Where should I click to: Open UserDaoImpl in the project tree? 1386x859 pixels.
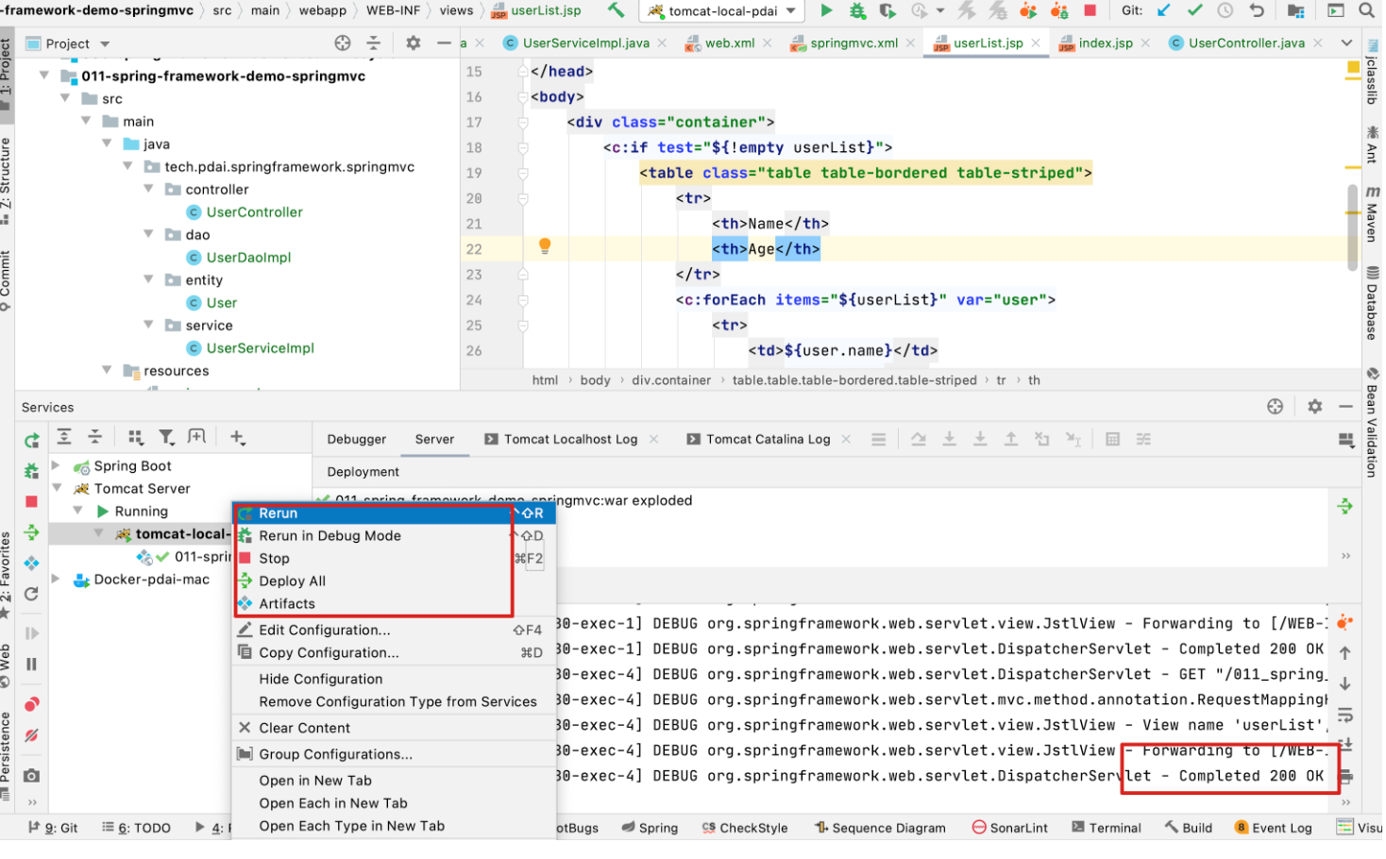click(x=248, y=258)
